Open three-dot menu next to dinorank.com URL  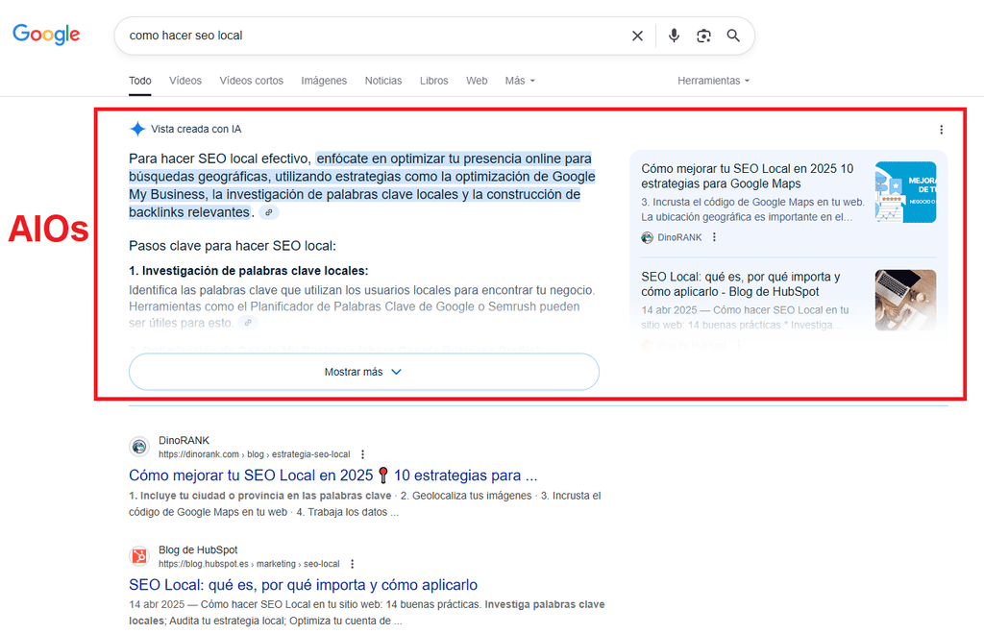362,454
